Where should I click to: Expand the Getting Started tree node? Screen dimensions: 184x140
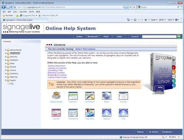tap(6, 50)
